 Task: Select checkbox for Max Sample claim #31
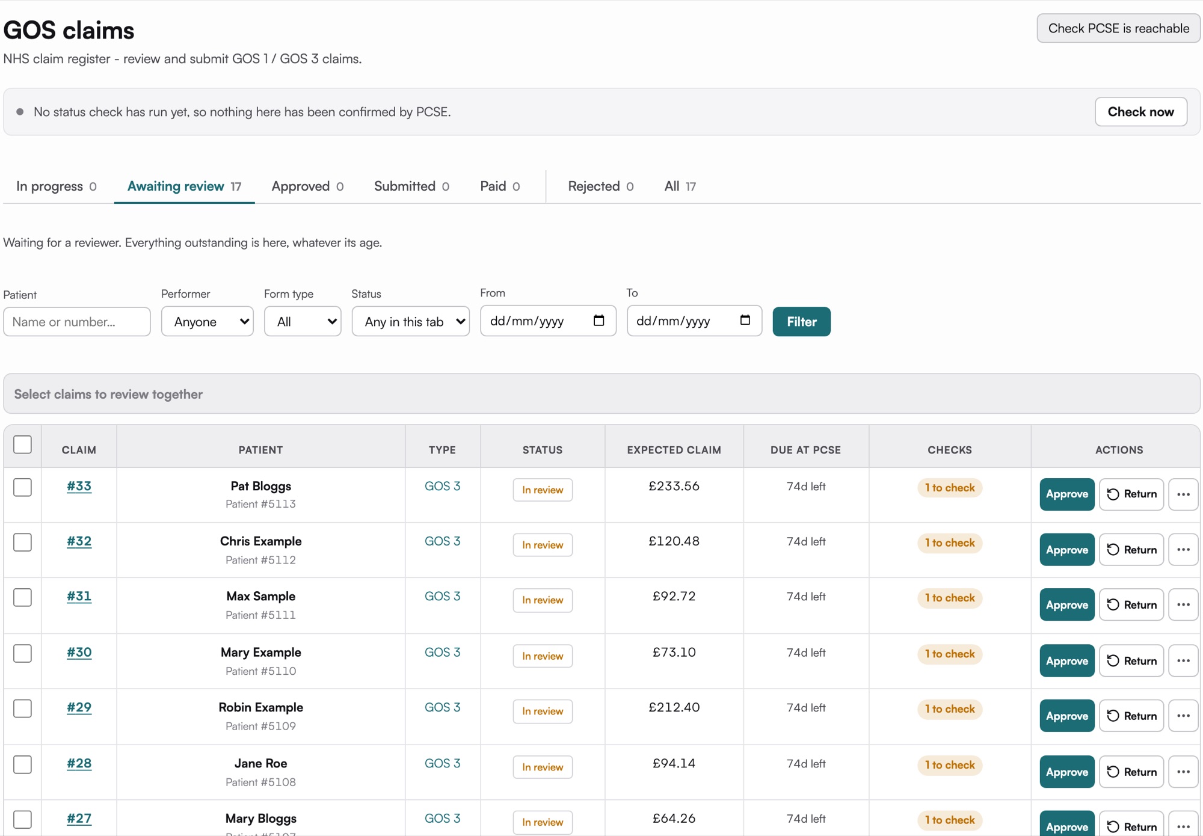(22, 598)
